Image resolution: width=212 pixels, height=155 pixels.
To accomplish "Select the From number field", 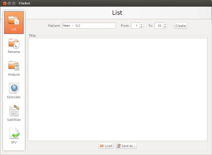I will [x=135, y=25].
